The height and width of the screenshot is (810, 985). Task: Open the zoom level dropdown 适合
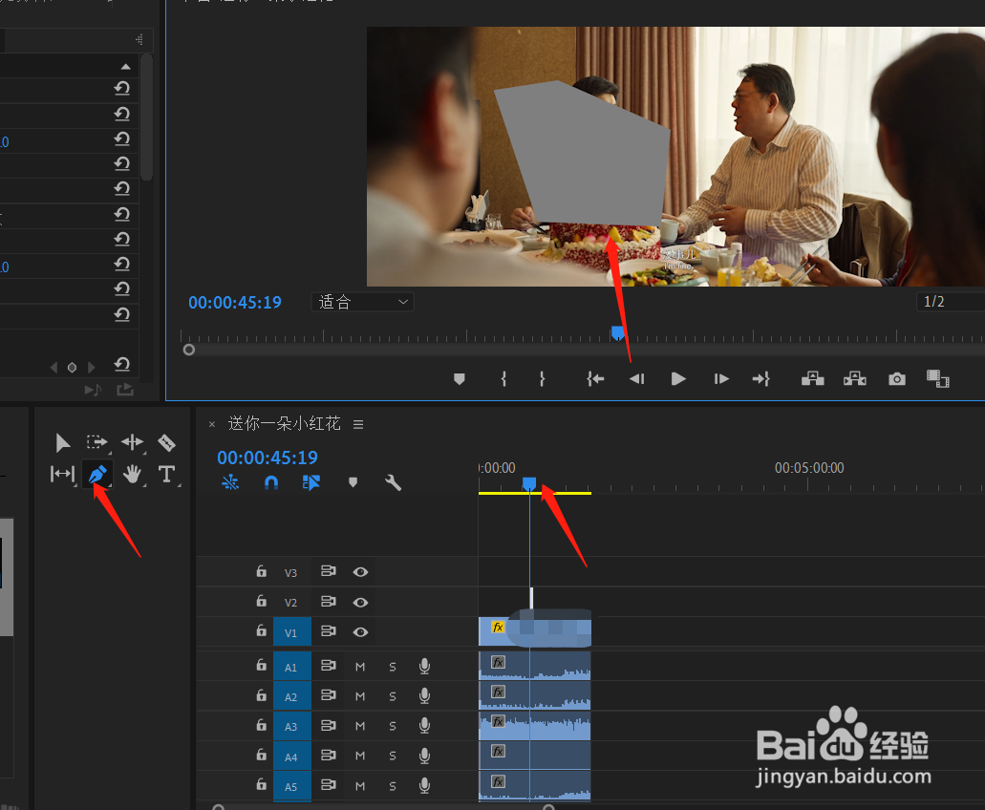362,302
